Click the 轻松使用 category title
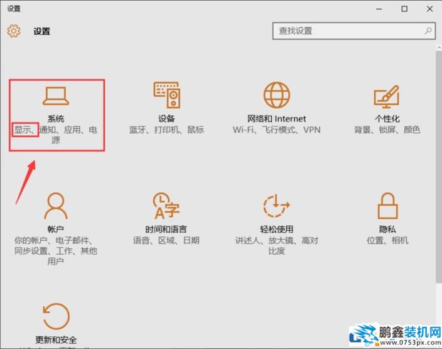 point(276,229)
